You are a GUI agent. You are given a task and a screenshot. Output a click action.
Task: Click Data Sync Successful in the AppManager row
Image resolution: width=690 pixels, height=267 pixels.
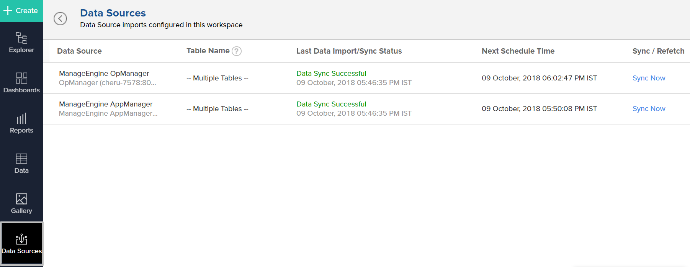[x=331, y=104]
